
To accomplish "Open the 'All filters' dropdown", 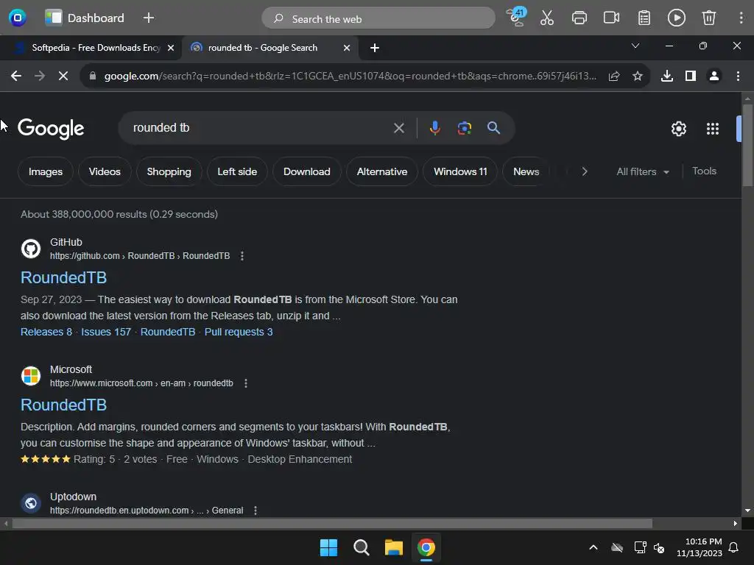I will 643,171.
